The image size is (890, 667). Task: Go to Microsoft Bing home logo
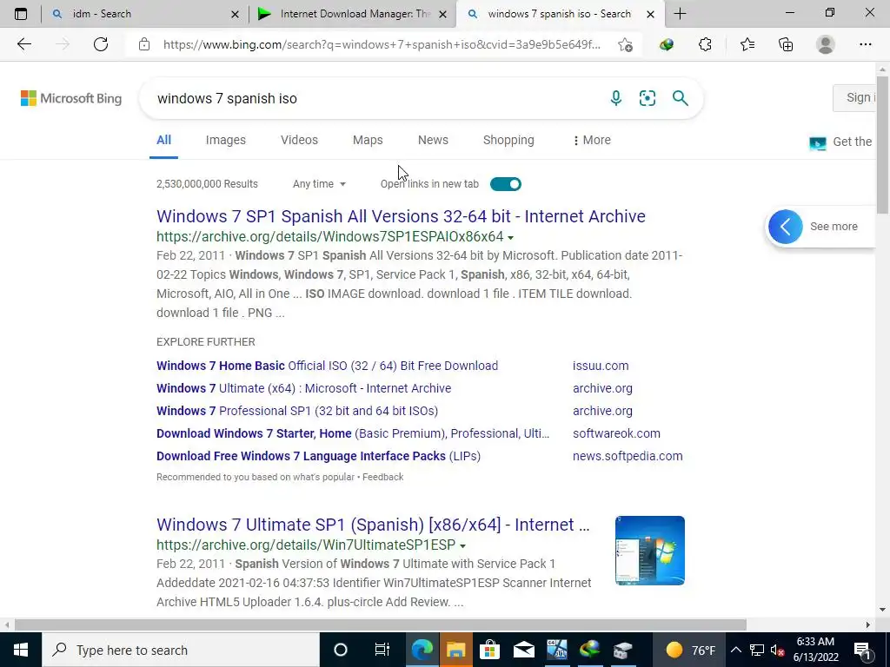pos(71,98)
